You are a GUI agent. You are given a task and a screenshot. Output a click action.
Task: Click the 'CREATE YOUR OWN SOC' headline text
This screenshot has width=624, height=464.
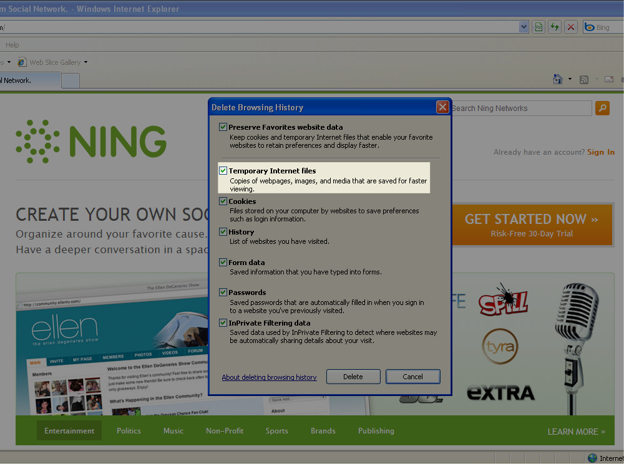(x=112, y=215)
